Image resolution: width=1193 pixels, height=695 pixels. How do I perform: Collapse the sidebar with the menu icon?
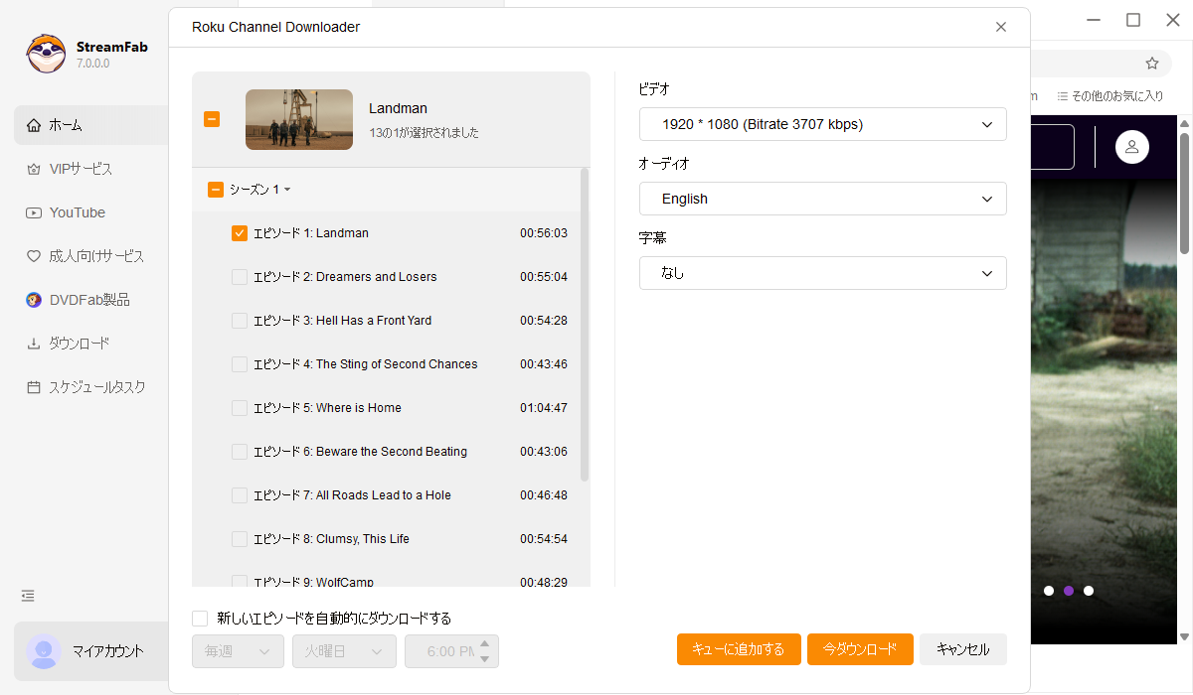[28, 596]
